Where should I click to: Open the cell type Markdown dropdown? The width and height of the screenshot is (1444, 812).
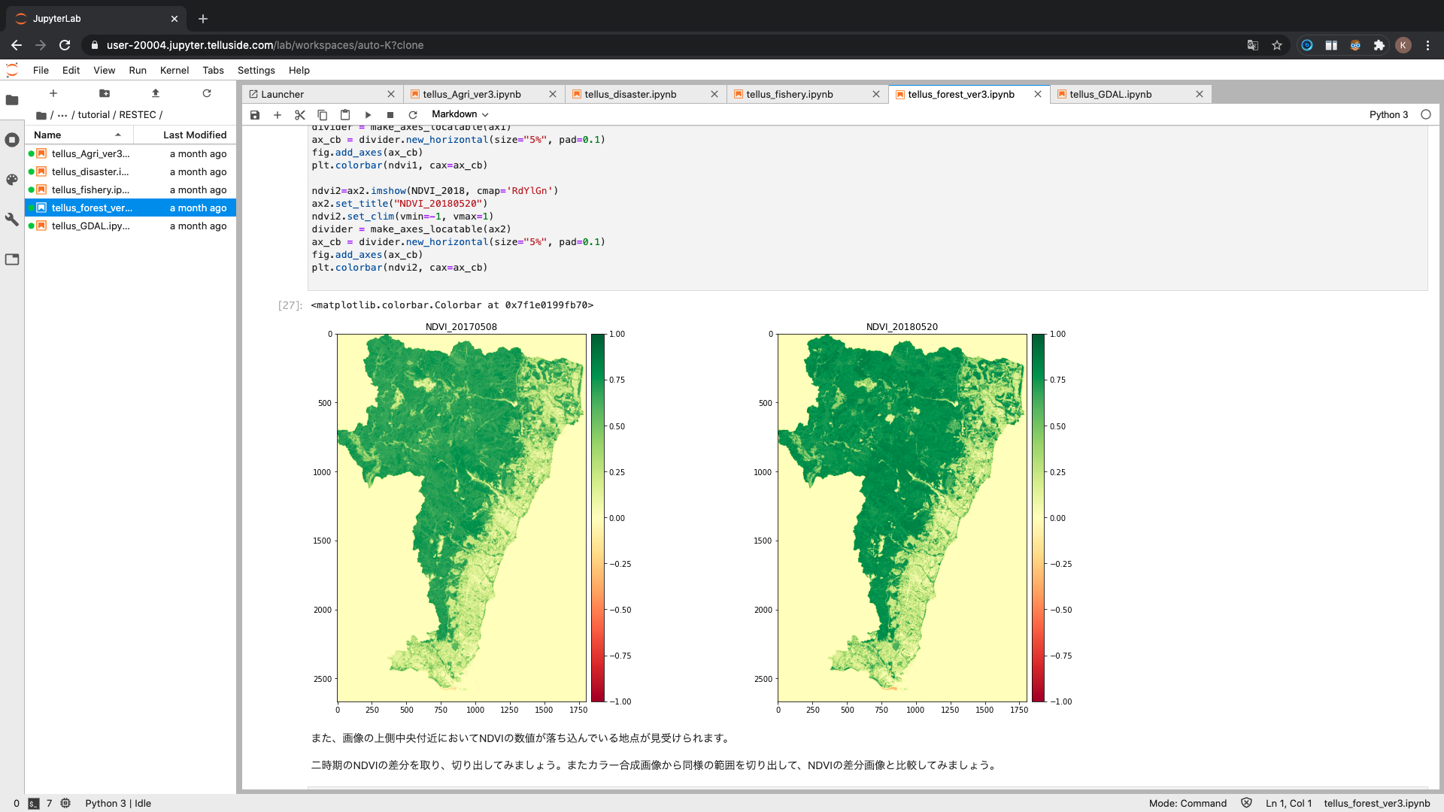pyautogui.click(x=460, y=114)
